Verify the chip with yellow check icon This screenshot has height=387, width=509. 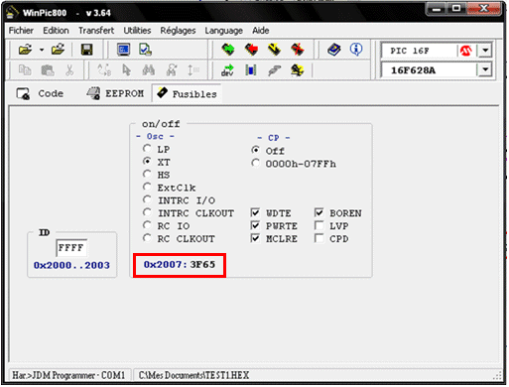(274, 50)
